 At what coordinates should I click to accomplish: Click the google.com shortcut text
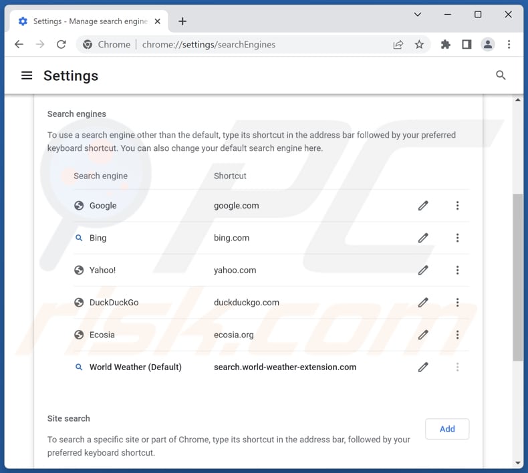coord(237,205)
